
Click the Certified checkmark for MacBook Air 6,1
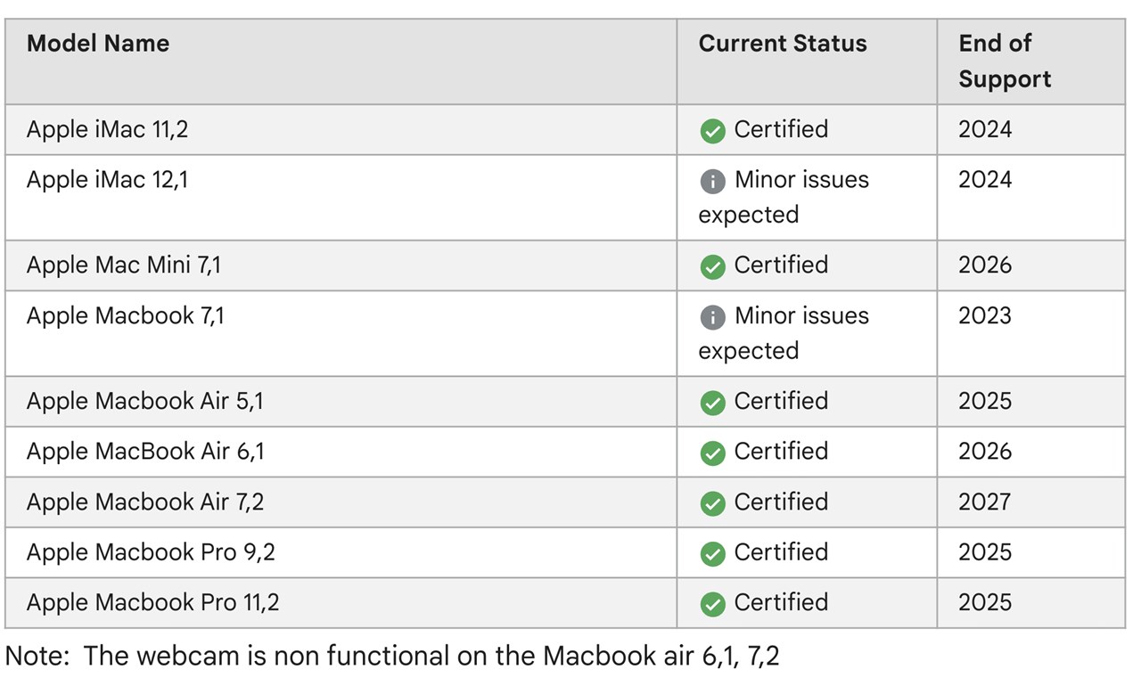point(712,453)
